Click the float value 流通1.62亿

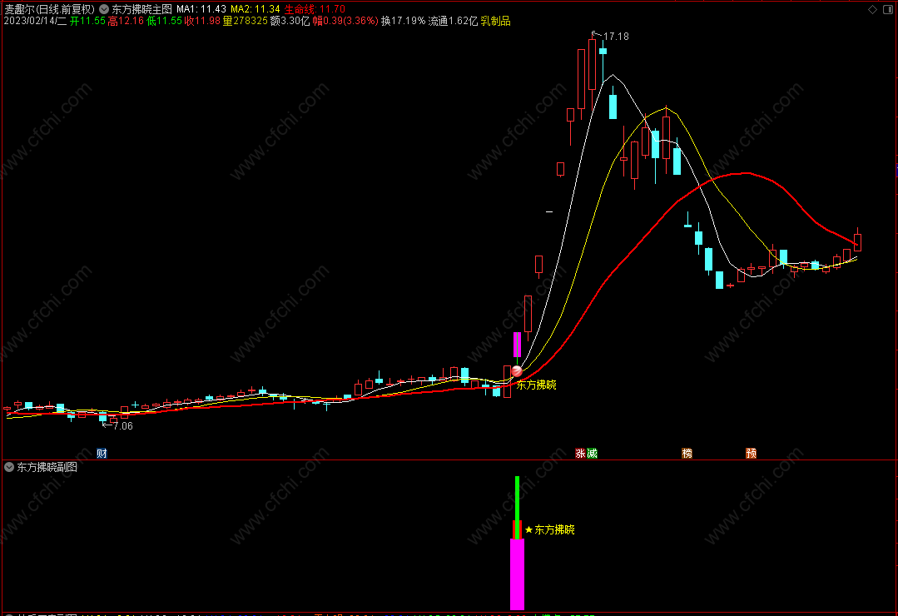[x=453, y=21]
